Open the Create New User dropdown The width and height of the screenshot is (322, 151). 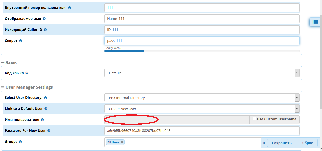point(202,109)
